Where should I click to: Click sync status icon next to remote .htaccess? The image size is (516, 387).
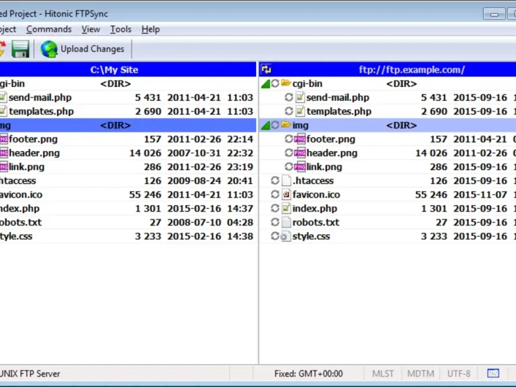point(275,181)
